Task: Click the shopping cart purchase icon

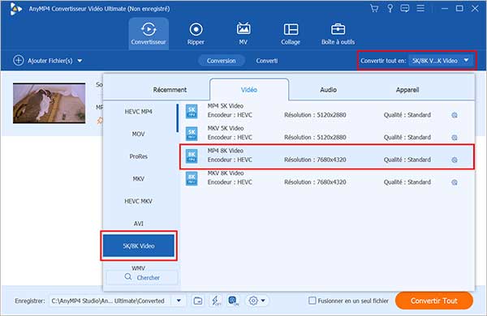Action: pyautogui.click(x=374, y=8)
